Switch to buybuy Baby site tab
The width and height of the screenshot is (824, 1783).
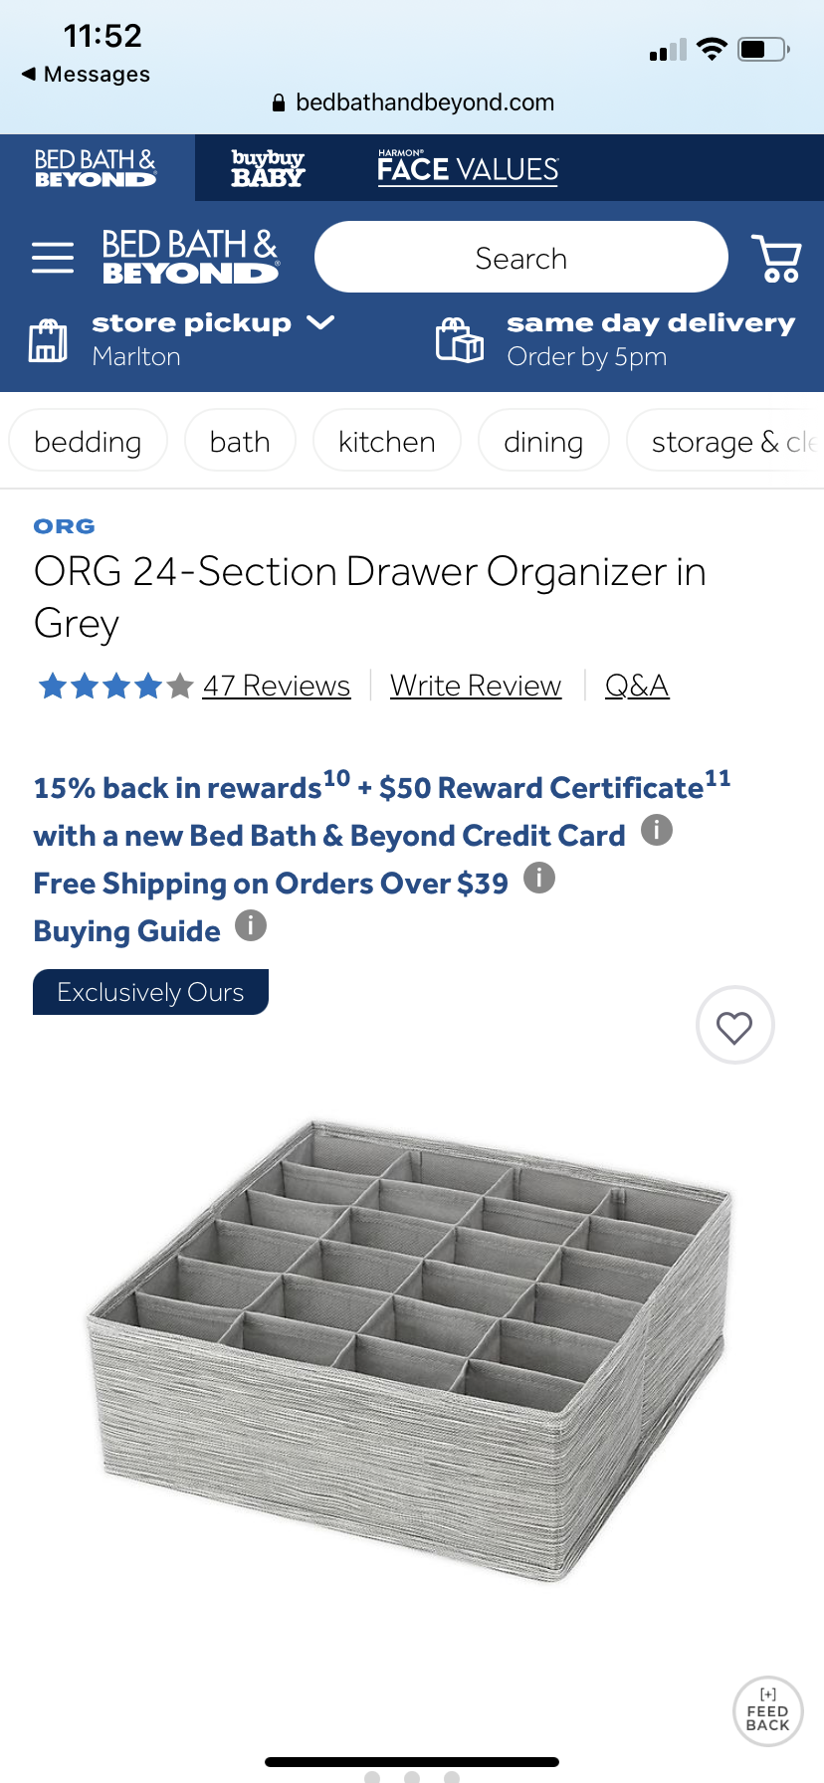[x=268, y=168]
